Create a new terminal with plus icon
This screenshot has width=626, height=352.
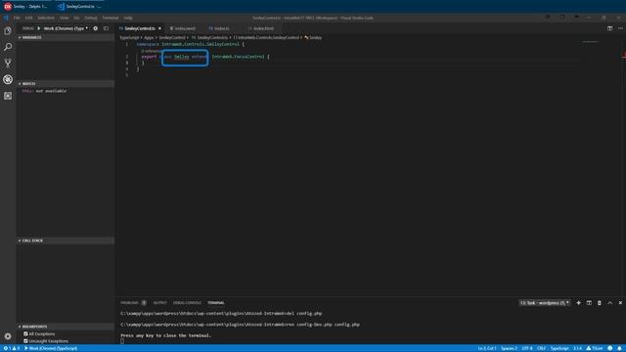[578, 303]
